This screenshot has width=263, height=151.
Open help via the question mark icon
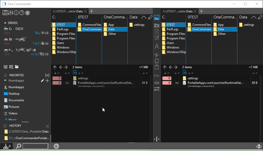[22, 13]
